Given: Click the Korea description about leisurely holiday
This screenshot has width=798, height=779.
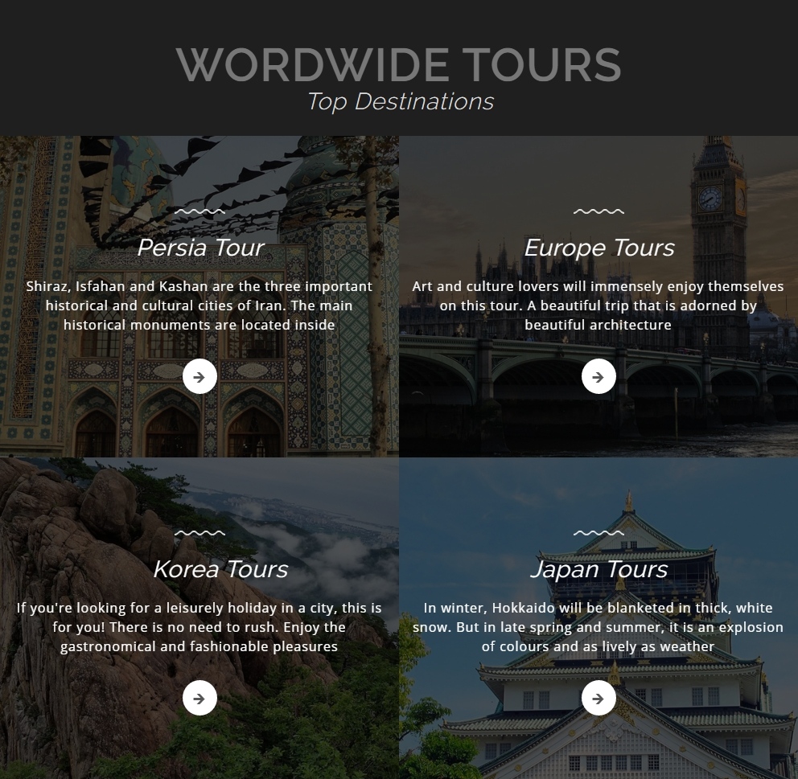Looking at the screenshot, I should tap(199, 627).
